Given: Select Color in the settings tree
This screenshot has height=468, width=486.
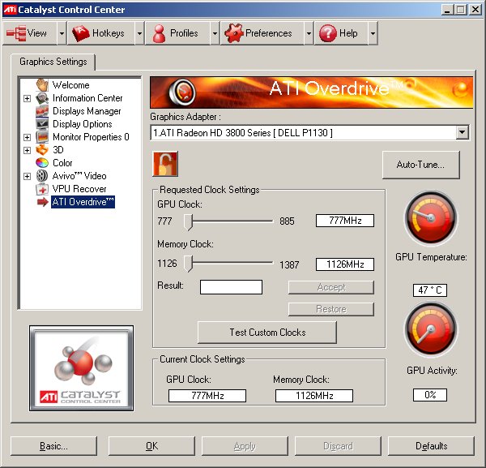Looking at the screenshot, I should [x=62, y=162].
